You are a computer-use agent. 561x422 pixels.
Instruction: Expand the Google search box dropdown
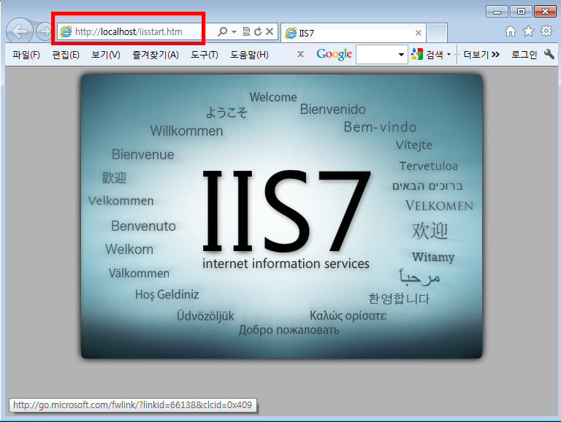402,55
